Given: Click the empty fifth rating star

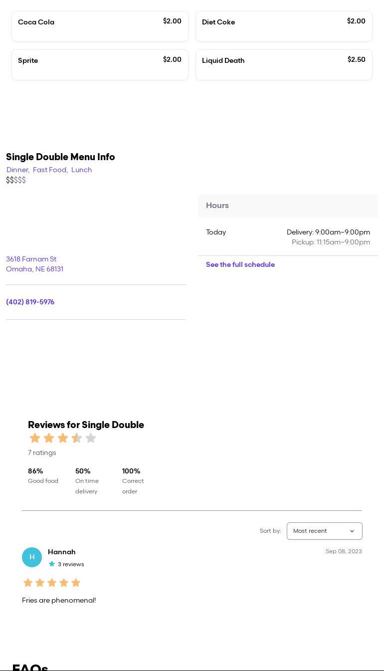Looking at the screenshot, I should click(91, 438).
